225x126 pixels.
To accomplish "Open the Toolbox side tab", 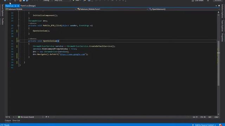I will pyautogui.click(x=2, y=21).
